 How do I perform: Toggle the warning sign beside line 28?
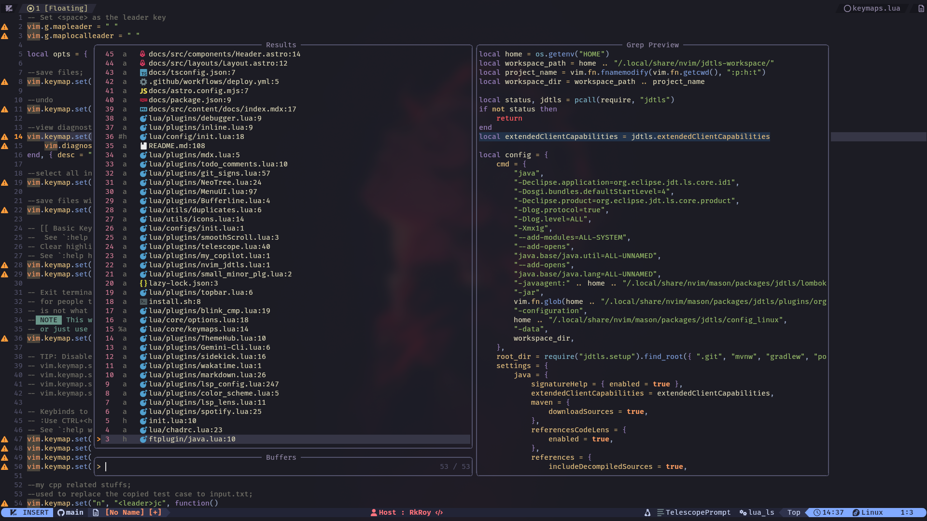click(5, 265)
